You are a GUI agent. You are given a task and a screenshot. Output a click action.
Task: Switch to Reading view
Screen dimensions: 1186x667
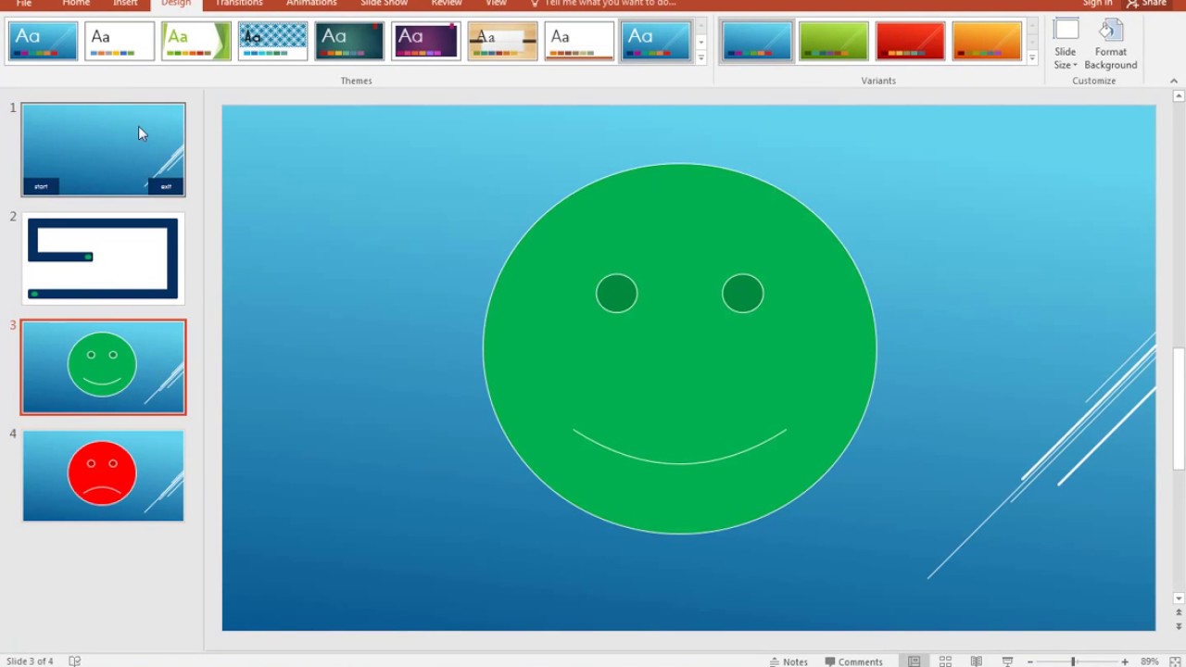pyautogui.click(x=977, y=661)
